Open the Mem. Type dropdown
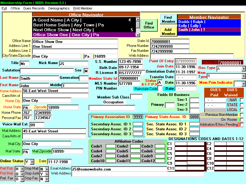 pyautogui.click(x=244, y=76)
